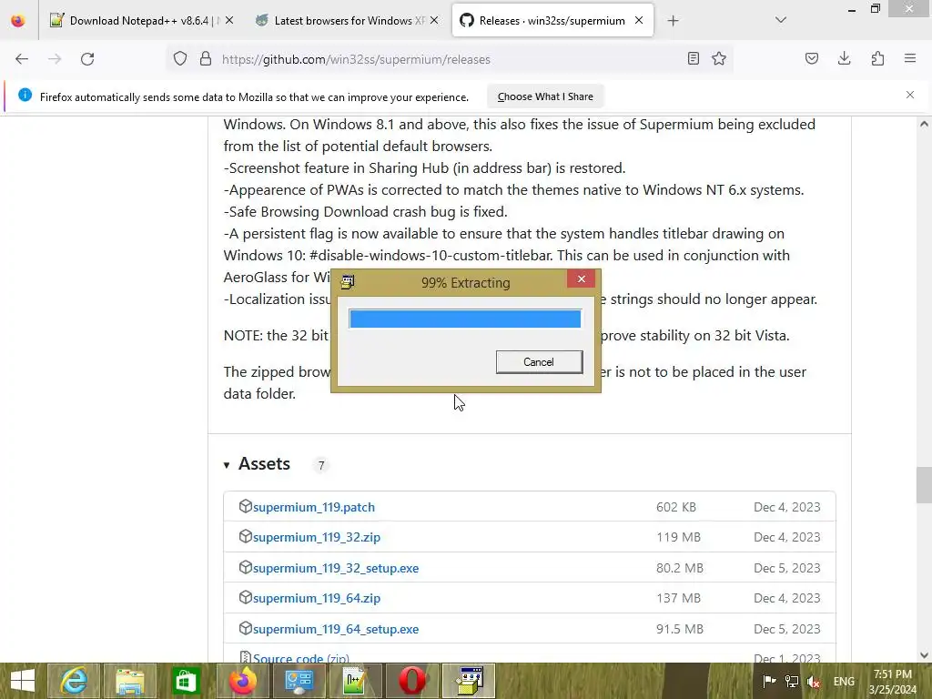The height and width of the screenshot is (699, 932).
Task: Click the extraction progress bar
Action: tap(465, 319)
